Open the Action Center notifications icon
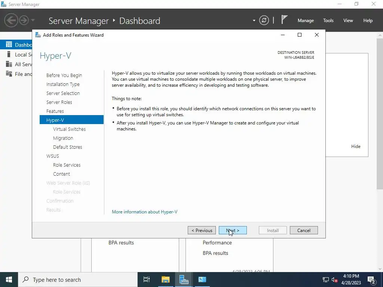The image size is (383, 287). click(371, 280)
